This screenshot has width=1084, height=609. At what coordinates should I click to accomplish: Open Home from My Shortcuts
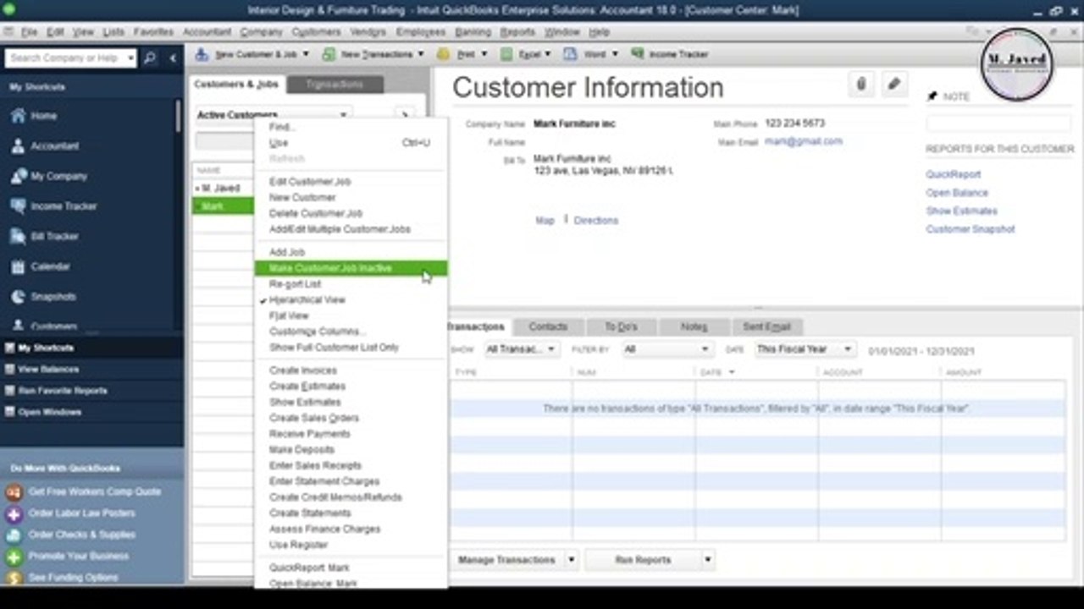(43, 116)
